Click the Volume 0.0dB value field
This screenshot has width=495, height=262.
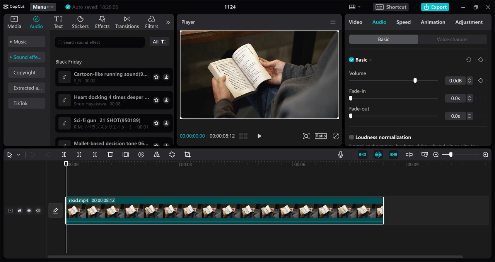455,81
